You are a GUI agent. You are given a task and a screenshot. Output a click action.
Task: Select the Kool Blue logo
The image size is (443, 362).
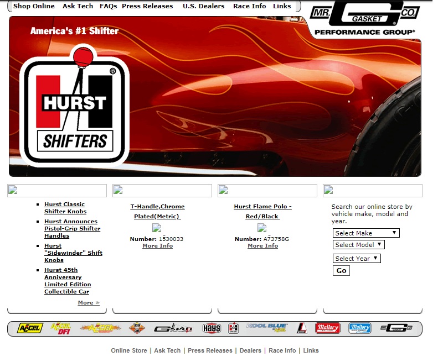click(x=266, y=328)
